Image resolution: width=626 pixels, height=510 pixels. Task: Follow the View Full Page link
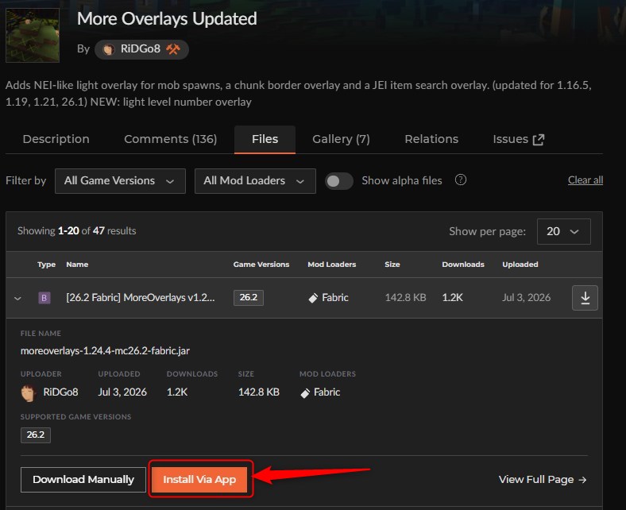(543, 480)
